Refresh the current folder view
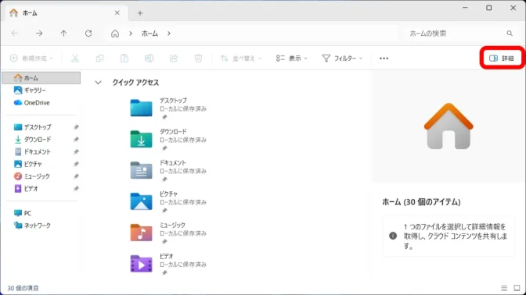Screen dimensions: 526x295 88,33
